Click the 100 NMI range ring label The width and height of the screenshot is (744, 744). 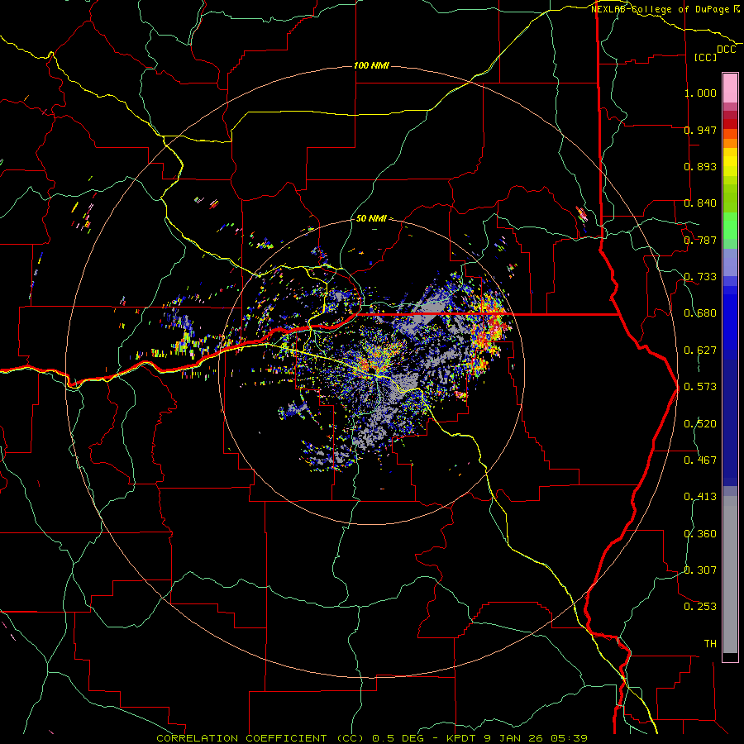(371, 65)
